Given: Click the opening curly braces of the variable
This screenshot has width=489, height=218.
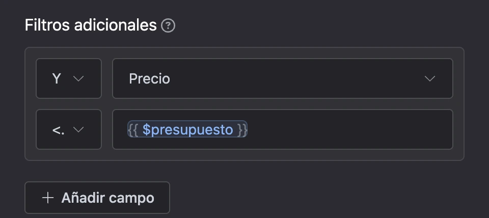Looking at the screenshot, I should point(133,129).
